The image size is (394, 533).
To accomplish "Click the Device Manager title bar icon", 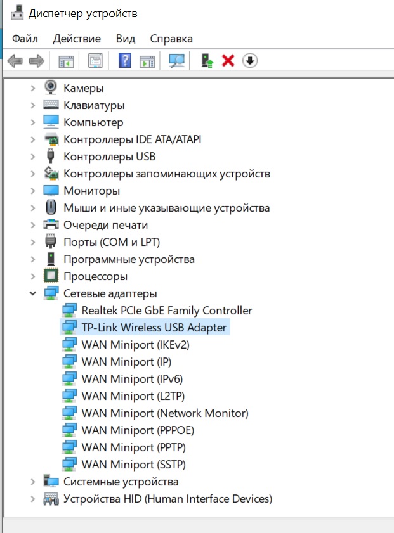I will pos(17,12).
